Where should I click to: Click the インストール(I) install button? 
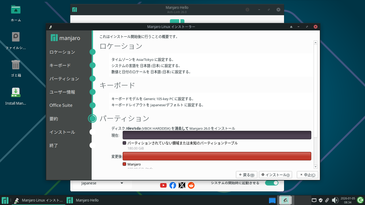coord(275,175)
